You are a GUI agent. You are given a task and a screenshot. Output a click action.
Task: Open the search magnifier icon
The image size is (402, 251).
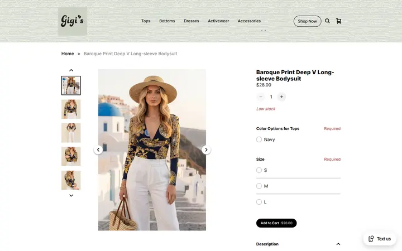click(x=327, y=21)
